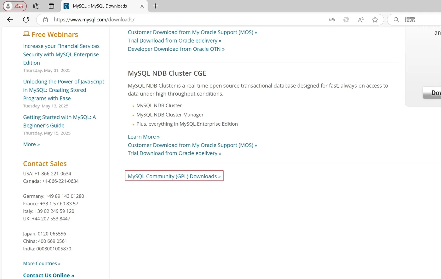The height and width of the screenshot is (279, 441).
Task: Toggle the vertical tabs icon
Action: (51, 6)
